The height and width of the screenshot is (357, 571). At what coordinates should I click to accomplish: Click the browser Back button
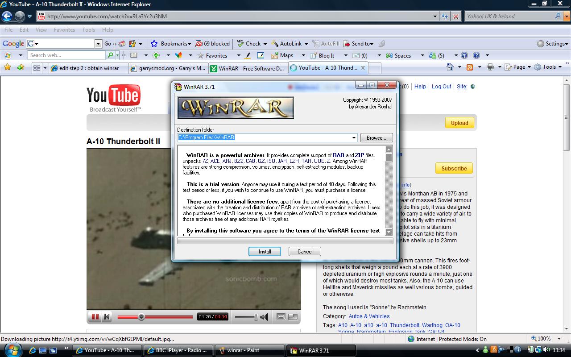7,17
